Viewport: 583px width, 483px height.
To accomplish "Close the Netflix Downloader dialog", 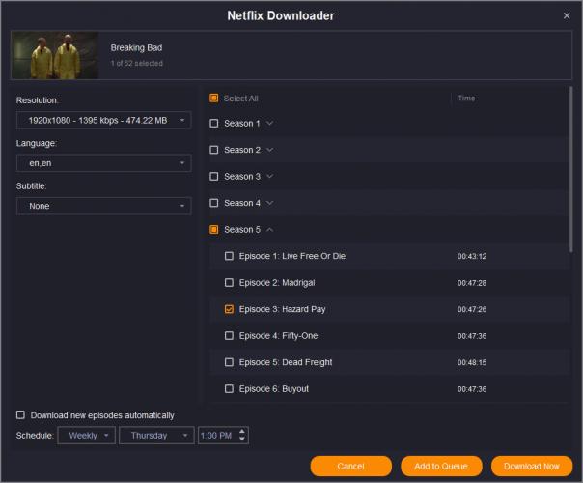I will [567, 15].
